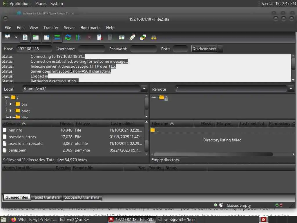Click the Port input field

click(180, 49)
